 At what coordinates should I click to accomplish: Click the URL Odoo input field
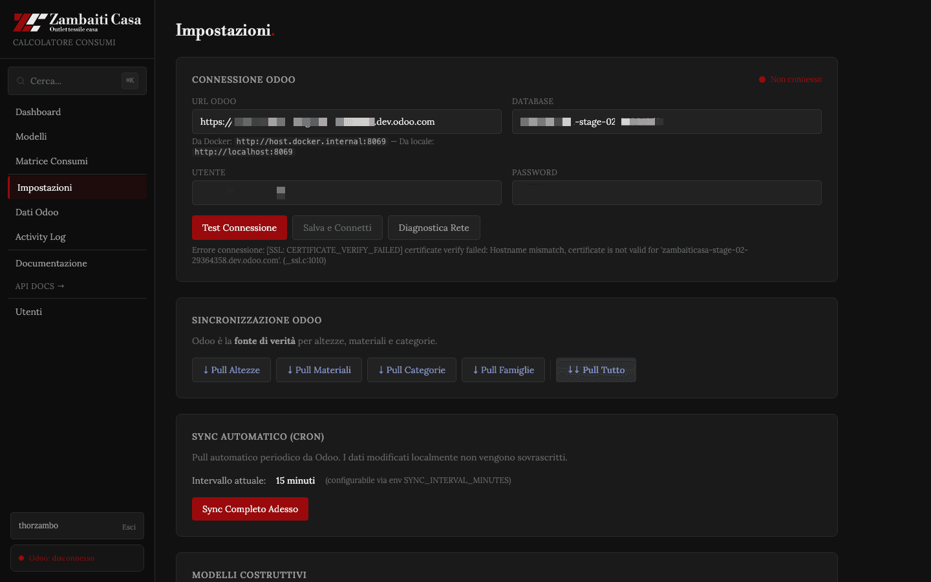click(347, 122)
